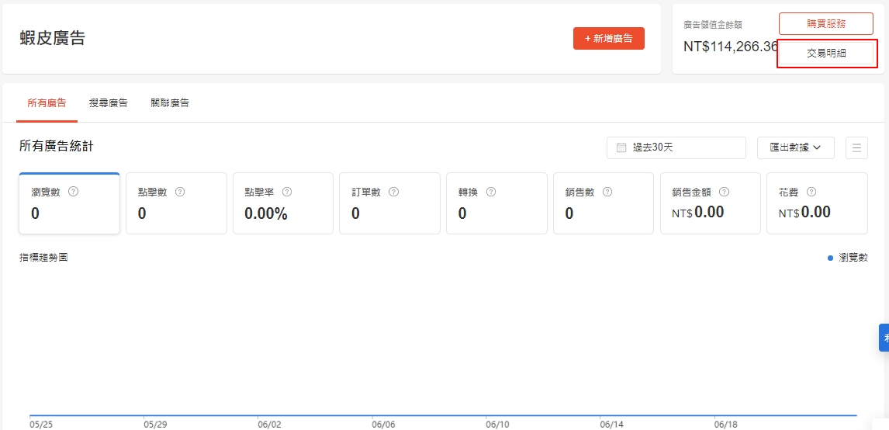Image resolution: width=889 pixels, height=430 pixels.
Task: Open 交易明細 transaction details
Action: (x=825, y=54)
